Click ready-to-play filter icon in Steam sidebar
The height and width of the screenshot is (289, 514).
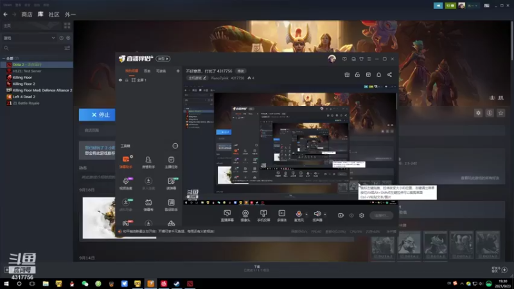[x=68, y=38]
